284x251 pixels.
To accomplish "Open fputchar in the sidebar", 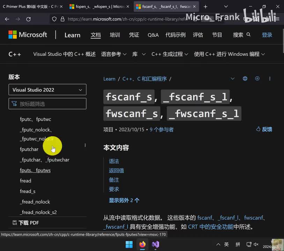I will click(29, 149).
